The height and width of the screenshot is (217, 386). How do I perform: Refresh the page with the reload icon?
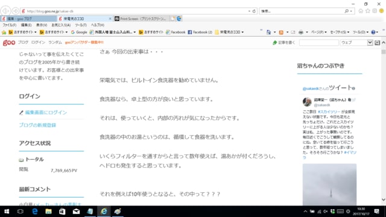(254, 11)
